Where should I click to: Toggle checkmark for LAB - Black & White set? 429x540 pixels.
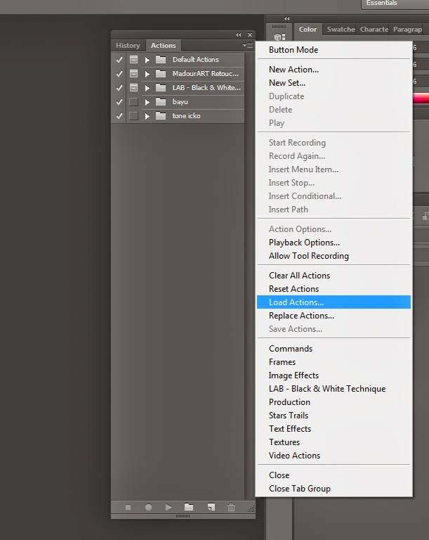click(x=119, y=88)
